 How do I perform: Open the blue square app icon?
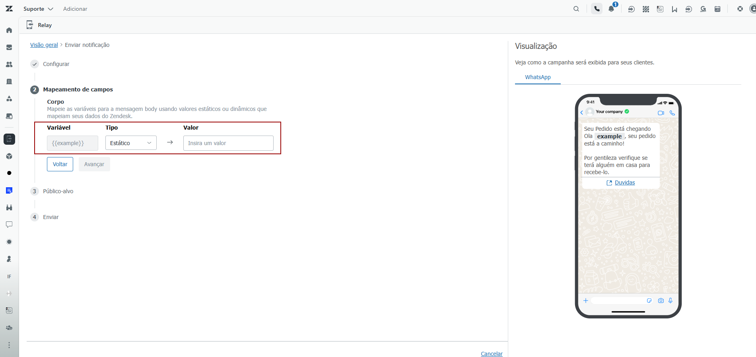(x=9, y=190)
